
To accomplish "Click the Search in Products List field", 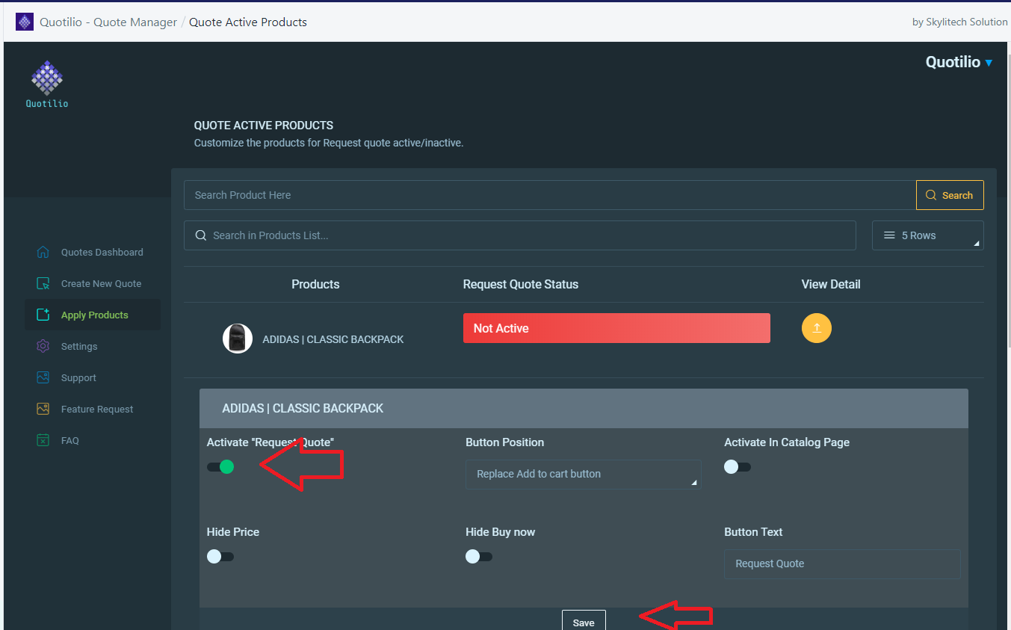I will point(520,235).
